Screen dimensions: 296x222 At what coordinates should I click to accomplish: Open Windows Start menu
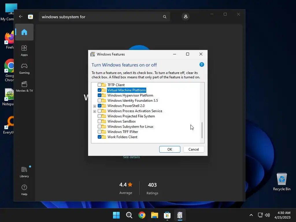pyautogui.click(x=116, y=215)
